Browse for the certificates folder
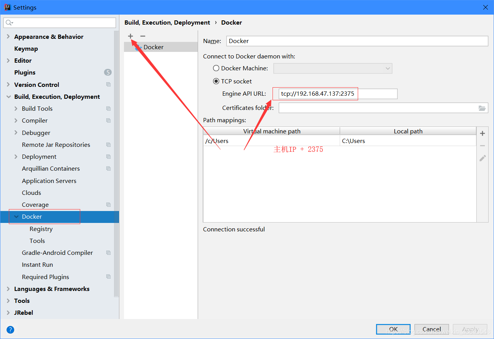 point(482,108)
